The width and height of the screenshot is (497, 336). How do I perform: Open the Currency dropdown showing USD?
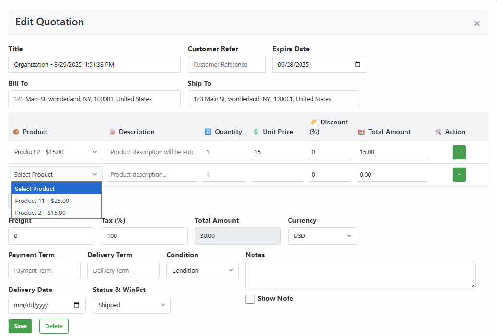tap(322, 235)
